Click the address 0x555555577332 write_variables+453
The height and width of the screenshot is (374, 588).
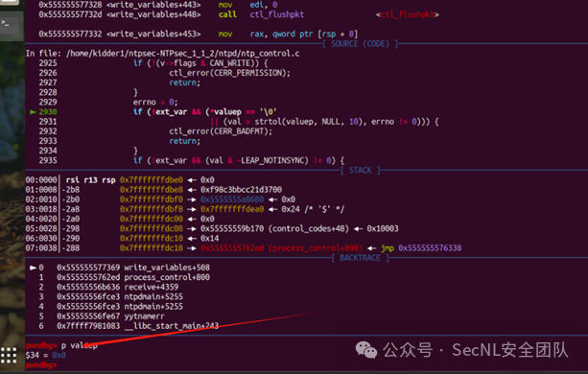120,35
